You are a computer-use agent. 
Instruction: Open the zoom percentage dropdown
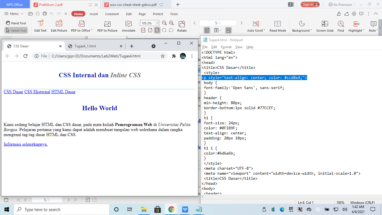click(x=157, y=23)
